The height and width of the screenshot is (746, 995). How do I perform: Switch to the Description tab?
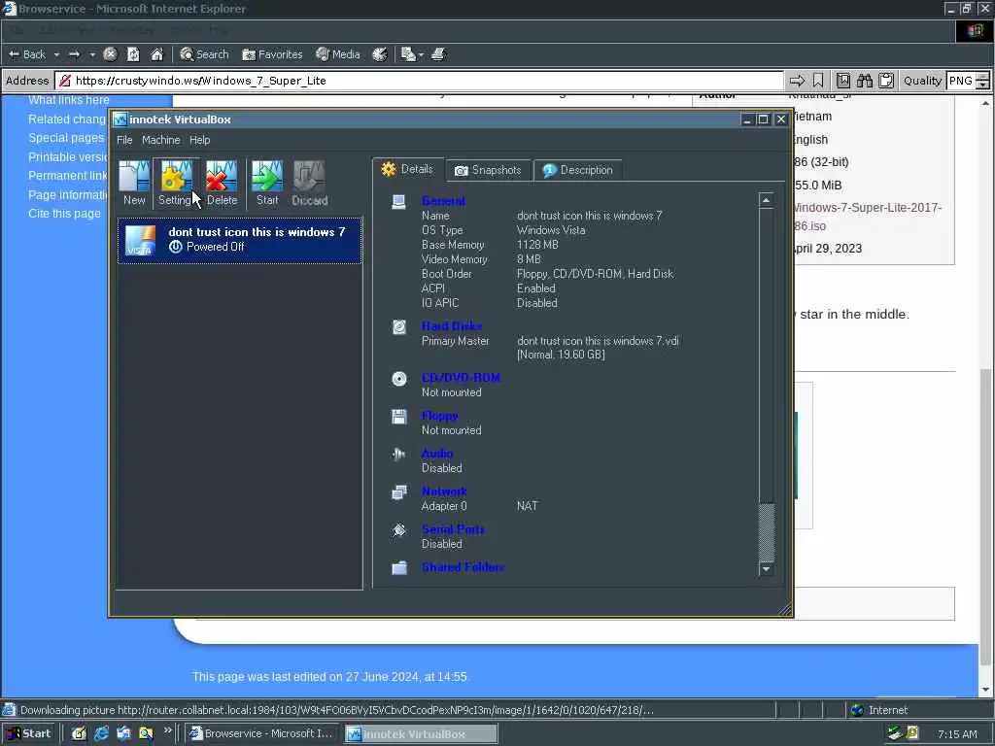[x=577, y=170]
